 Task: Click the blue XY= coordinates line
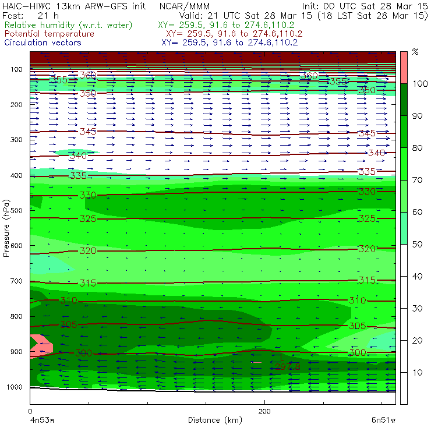[229, 43]
